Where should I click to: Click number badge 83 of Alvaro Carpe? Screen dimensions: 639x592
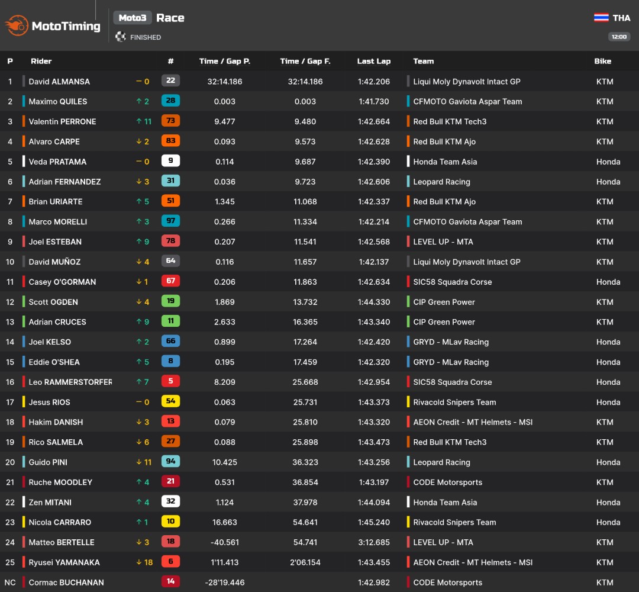(x=171, y=141)
